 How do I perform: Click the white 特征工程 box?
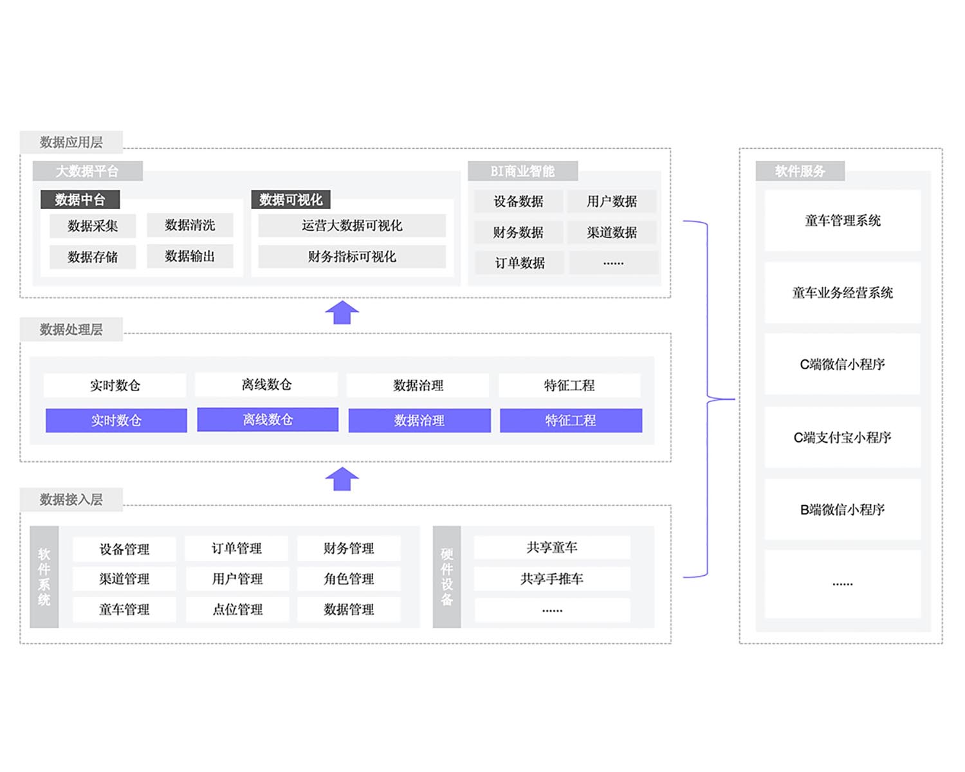click(570, 385)
